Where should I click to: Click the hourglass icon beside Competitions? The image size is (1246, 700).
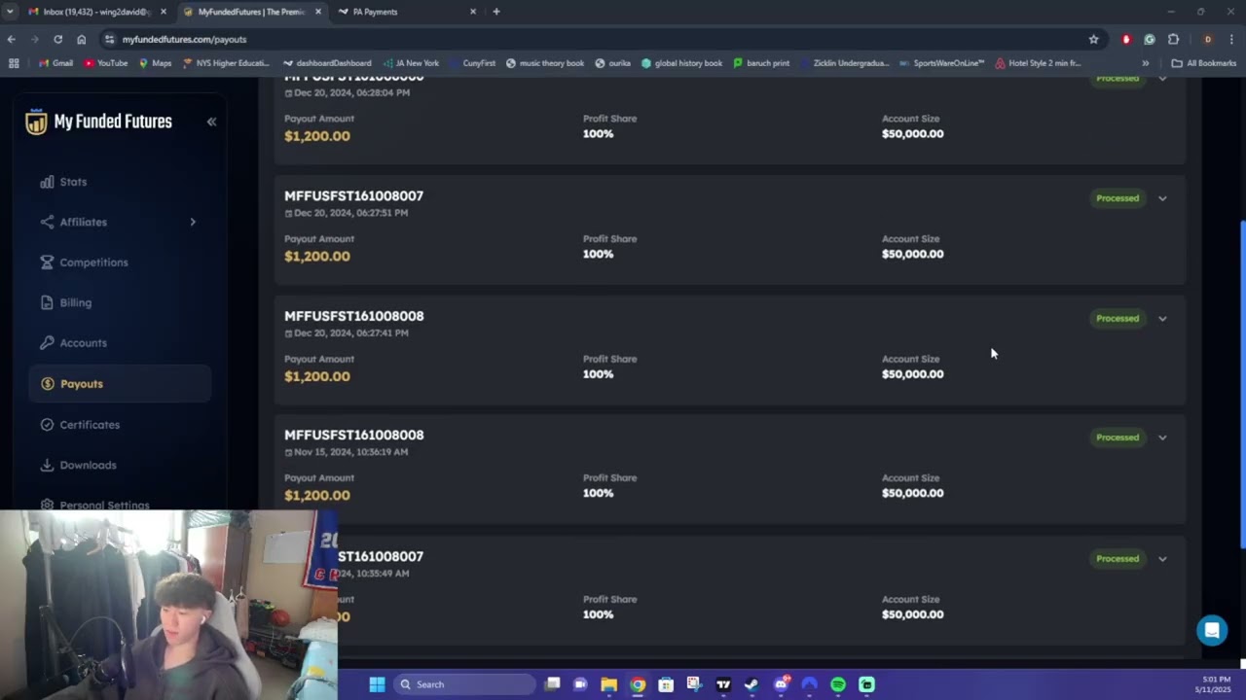point(47,262)
